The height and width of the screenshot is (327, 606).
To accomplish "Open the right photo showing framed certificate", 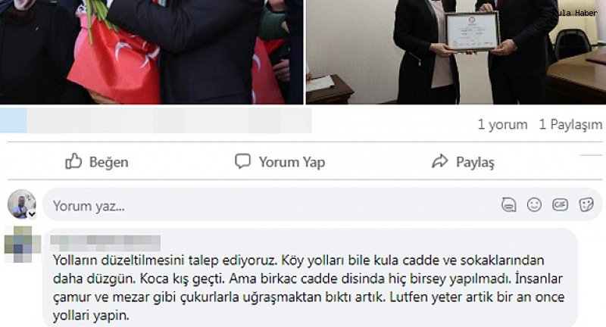I will click(456, 52).
